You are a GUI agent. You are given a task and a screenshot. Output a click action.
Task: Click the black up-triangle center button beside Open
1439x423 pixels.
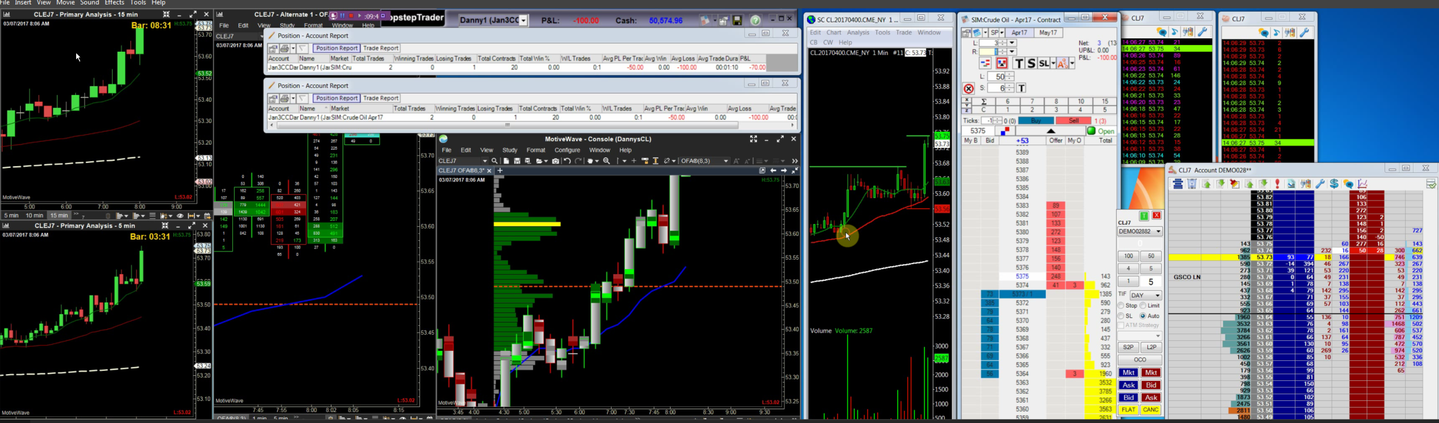[x=1051, y=131]
